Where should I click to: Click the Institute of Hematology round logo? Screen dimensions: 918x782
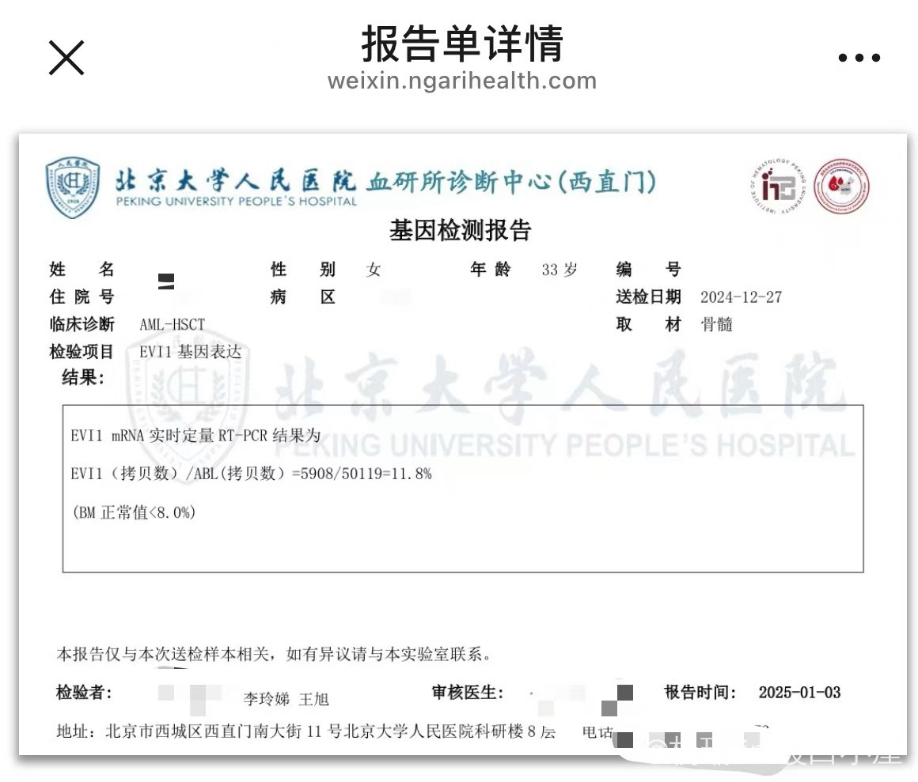tap(779, 186)
